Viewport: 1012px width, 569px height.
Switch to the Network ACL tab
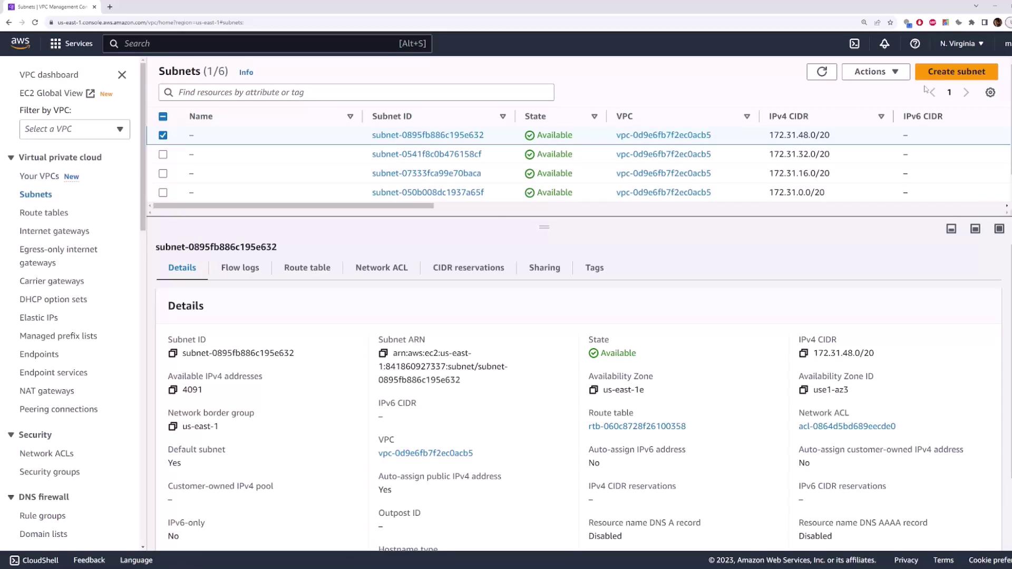tap(381, 268)
